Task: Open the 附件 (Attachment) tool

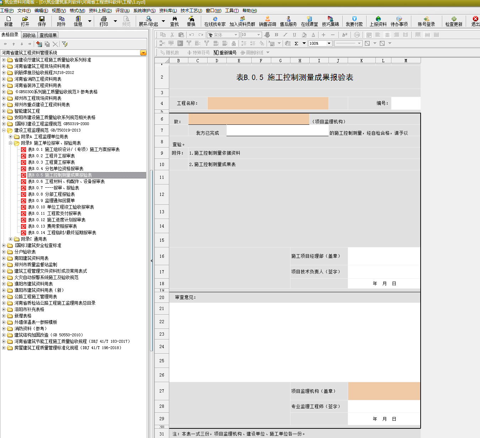Action: point(61,21)
